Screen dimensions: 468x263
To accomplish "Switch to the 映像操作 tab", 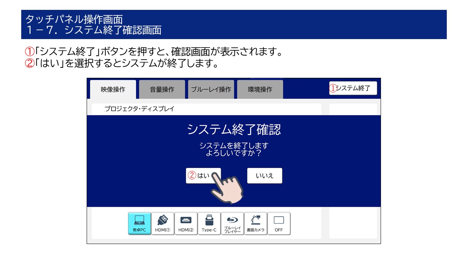I will point(113,89).
